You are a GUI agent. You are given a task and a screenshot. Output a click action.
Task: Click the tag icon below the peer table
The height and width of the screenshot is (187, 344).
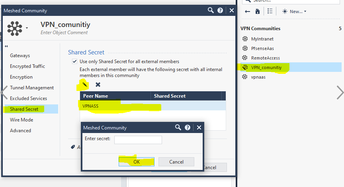click(x=73, y=147)
